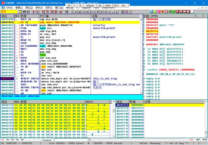This screenshot has height=145, width=208.
Task: Click the help question mark icon
Action: tap(130, 12)
